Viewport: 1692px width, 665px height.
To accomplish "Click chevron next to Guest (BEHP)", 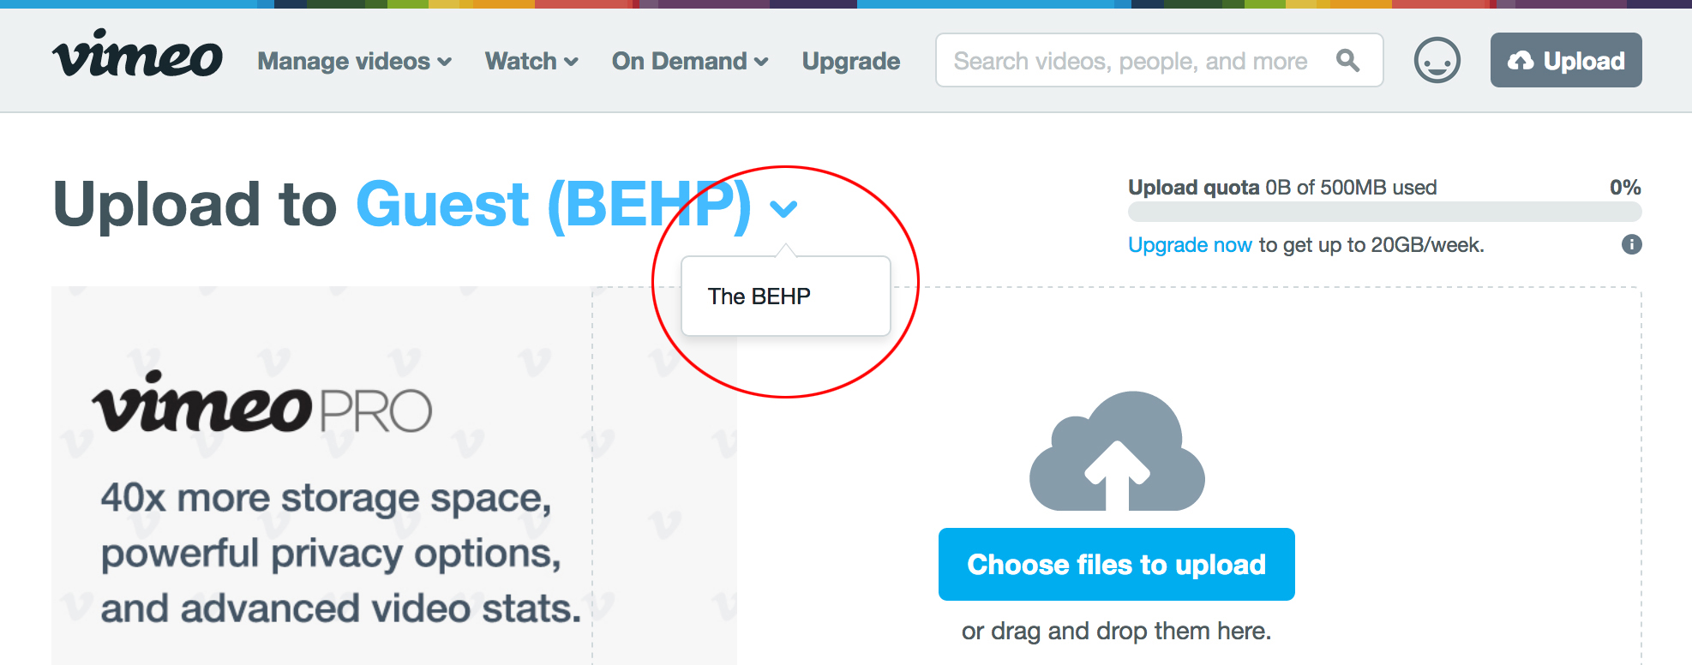I will [783, 208].
